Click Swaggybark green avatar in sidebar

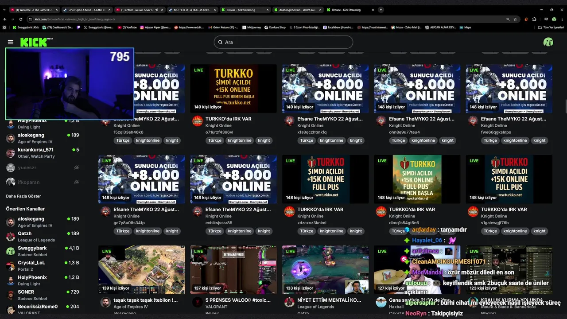click(11, 251)
